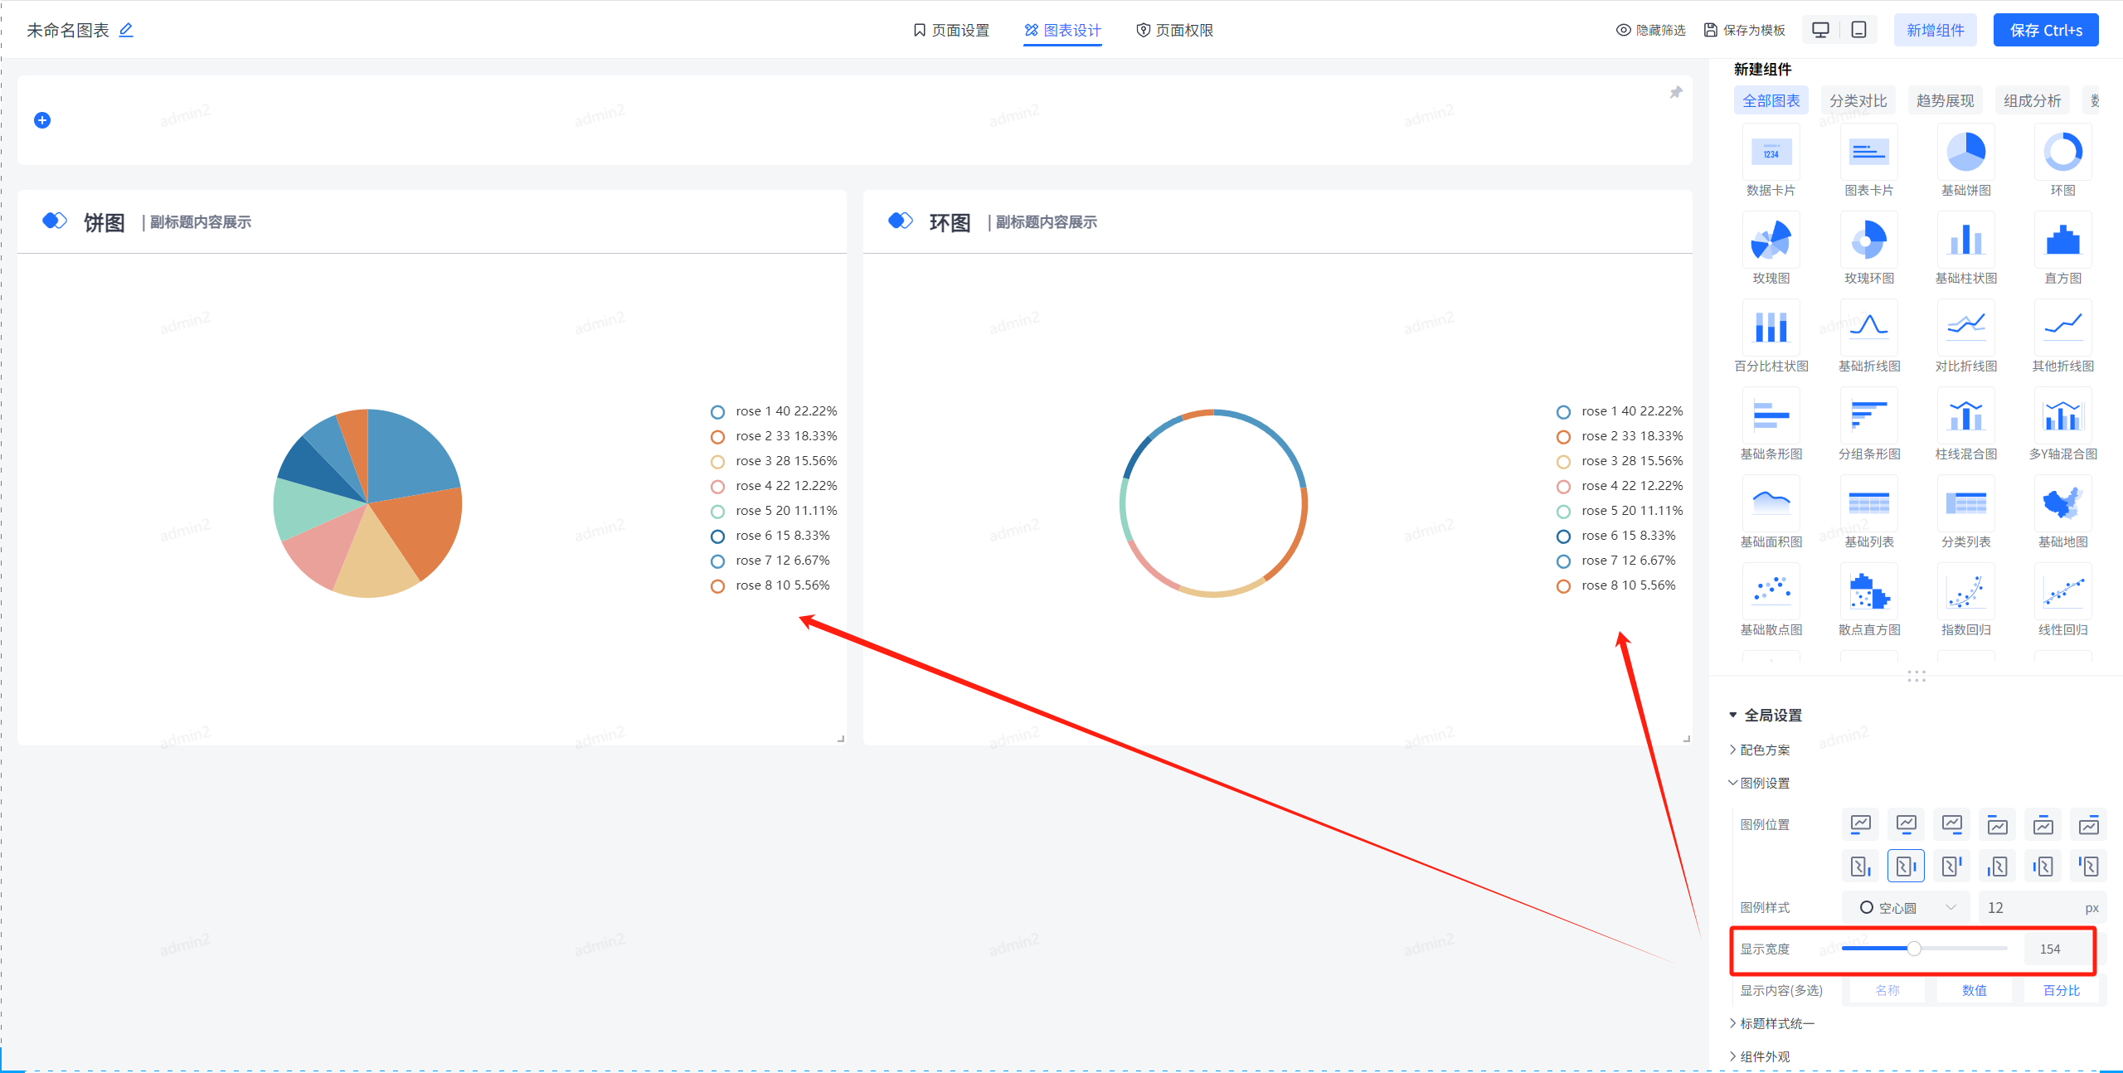This screenshot has width=2123, height=1073.
Task: Expand the 配色方案 section
Action: click(1764, 750)
